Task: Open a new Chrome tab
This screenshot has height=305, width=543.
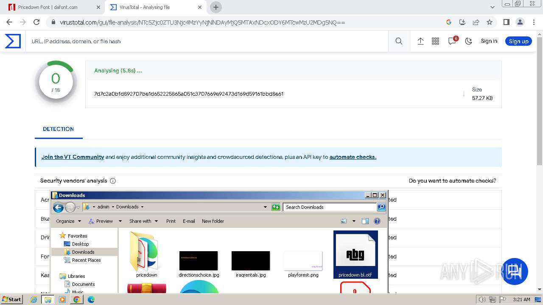Action: [216, 7]
